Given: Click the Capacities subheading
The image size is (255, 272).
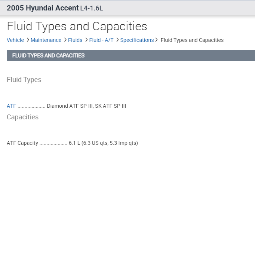Looking at the screenshot, I should coord(22,117).
